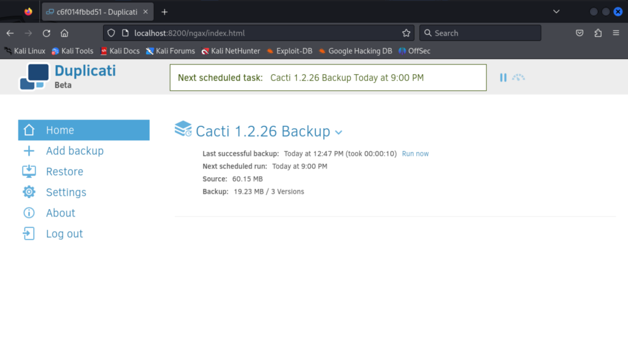Click the Log out icon

29,234
